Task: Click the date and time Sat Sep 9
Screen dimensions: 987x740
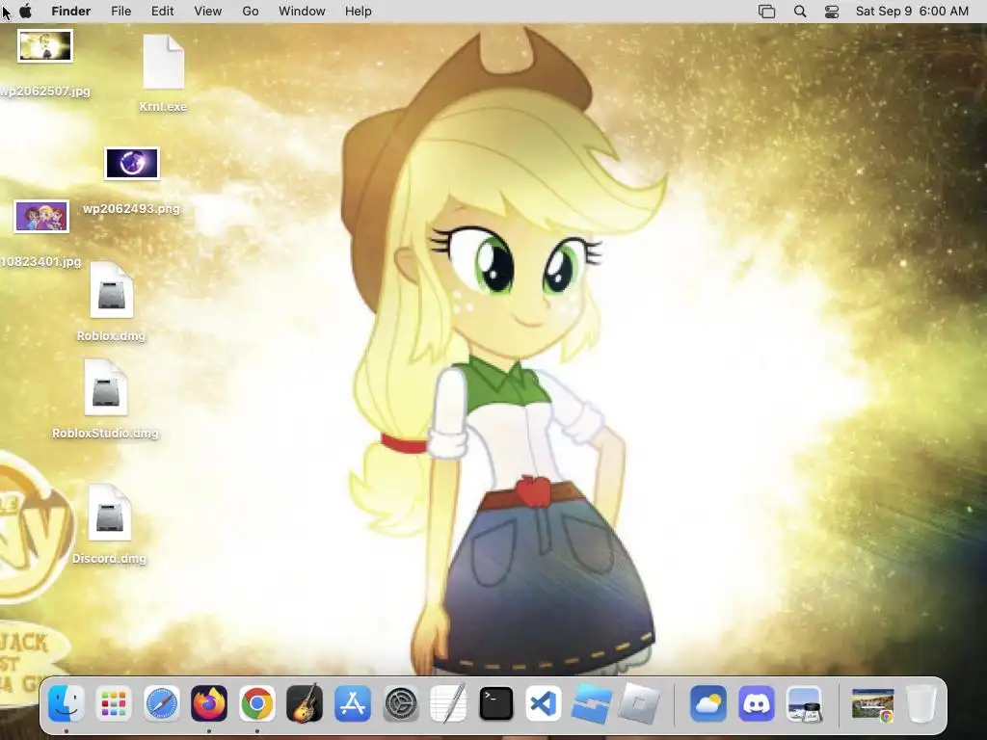Action: (912, 12)
